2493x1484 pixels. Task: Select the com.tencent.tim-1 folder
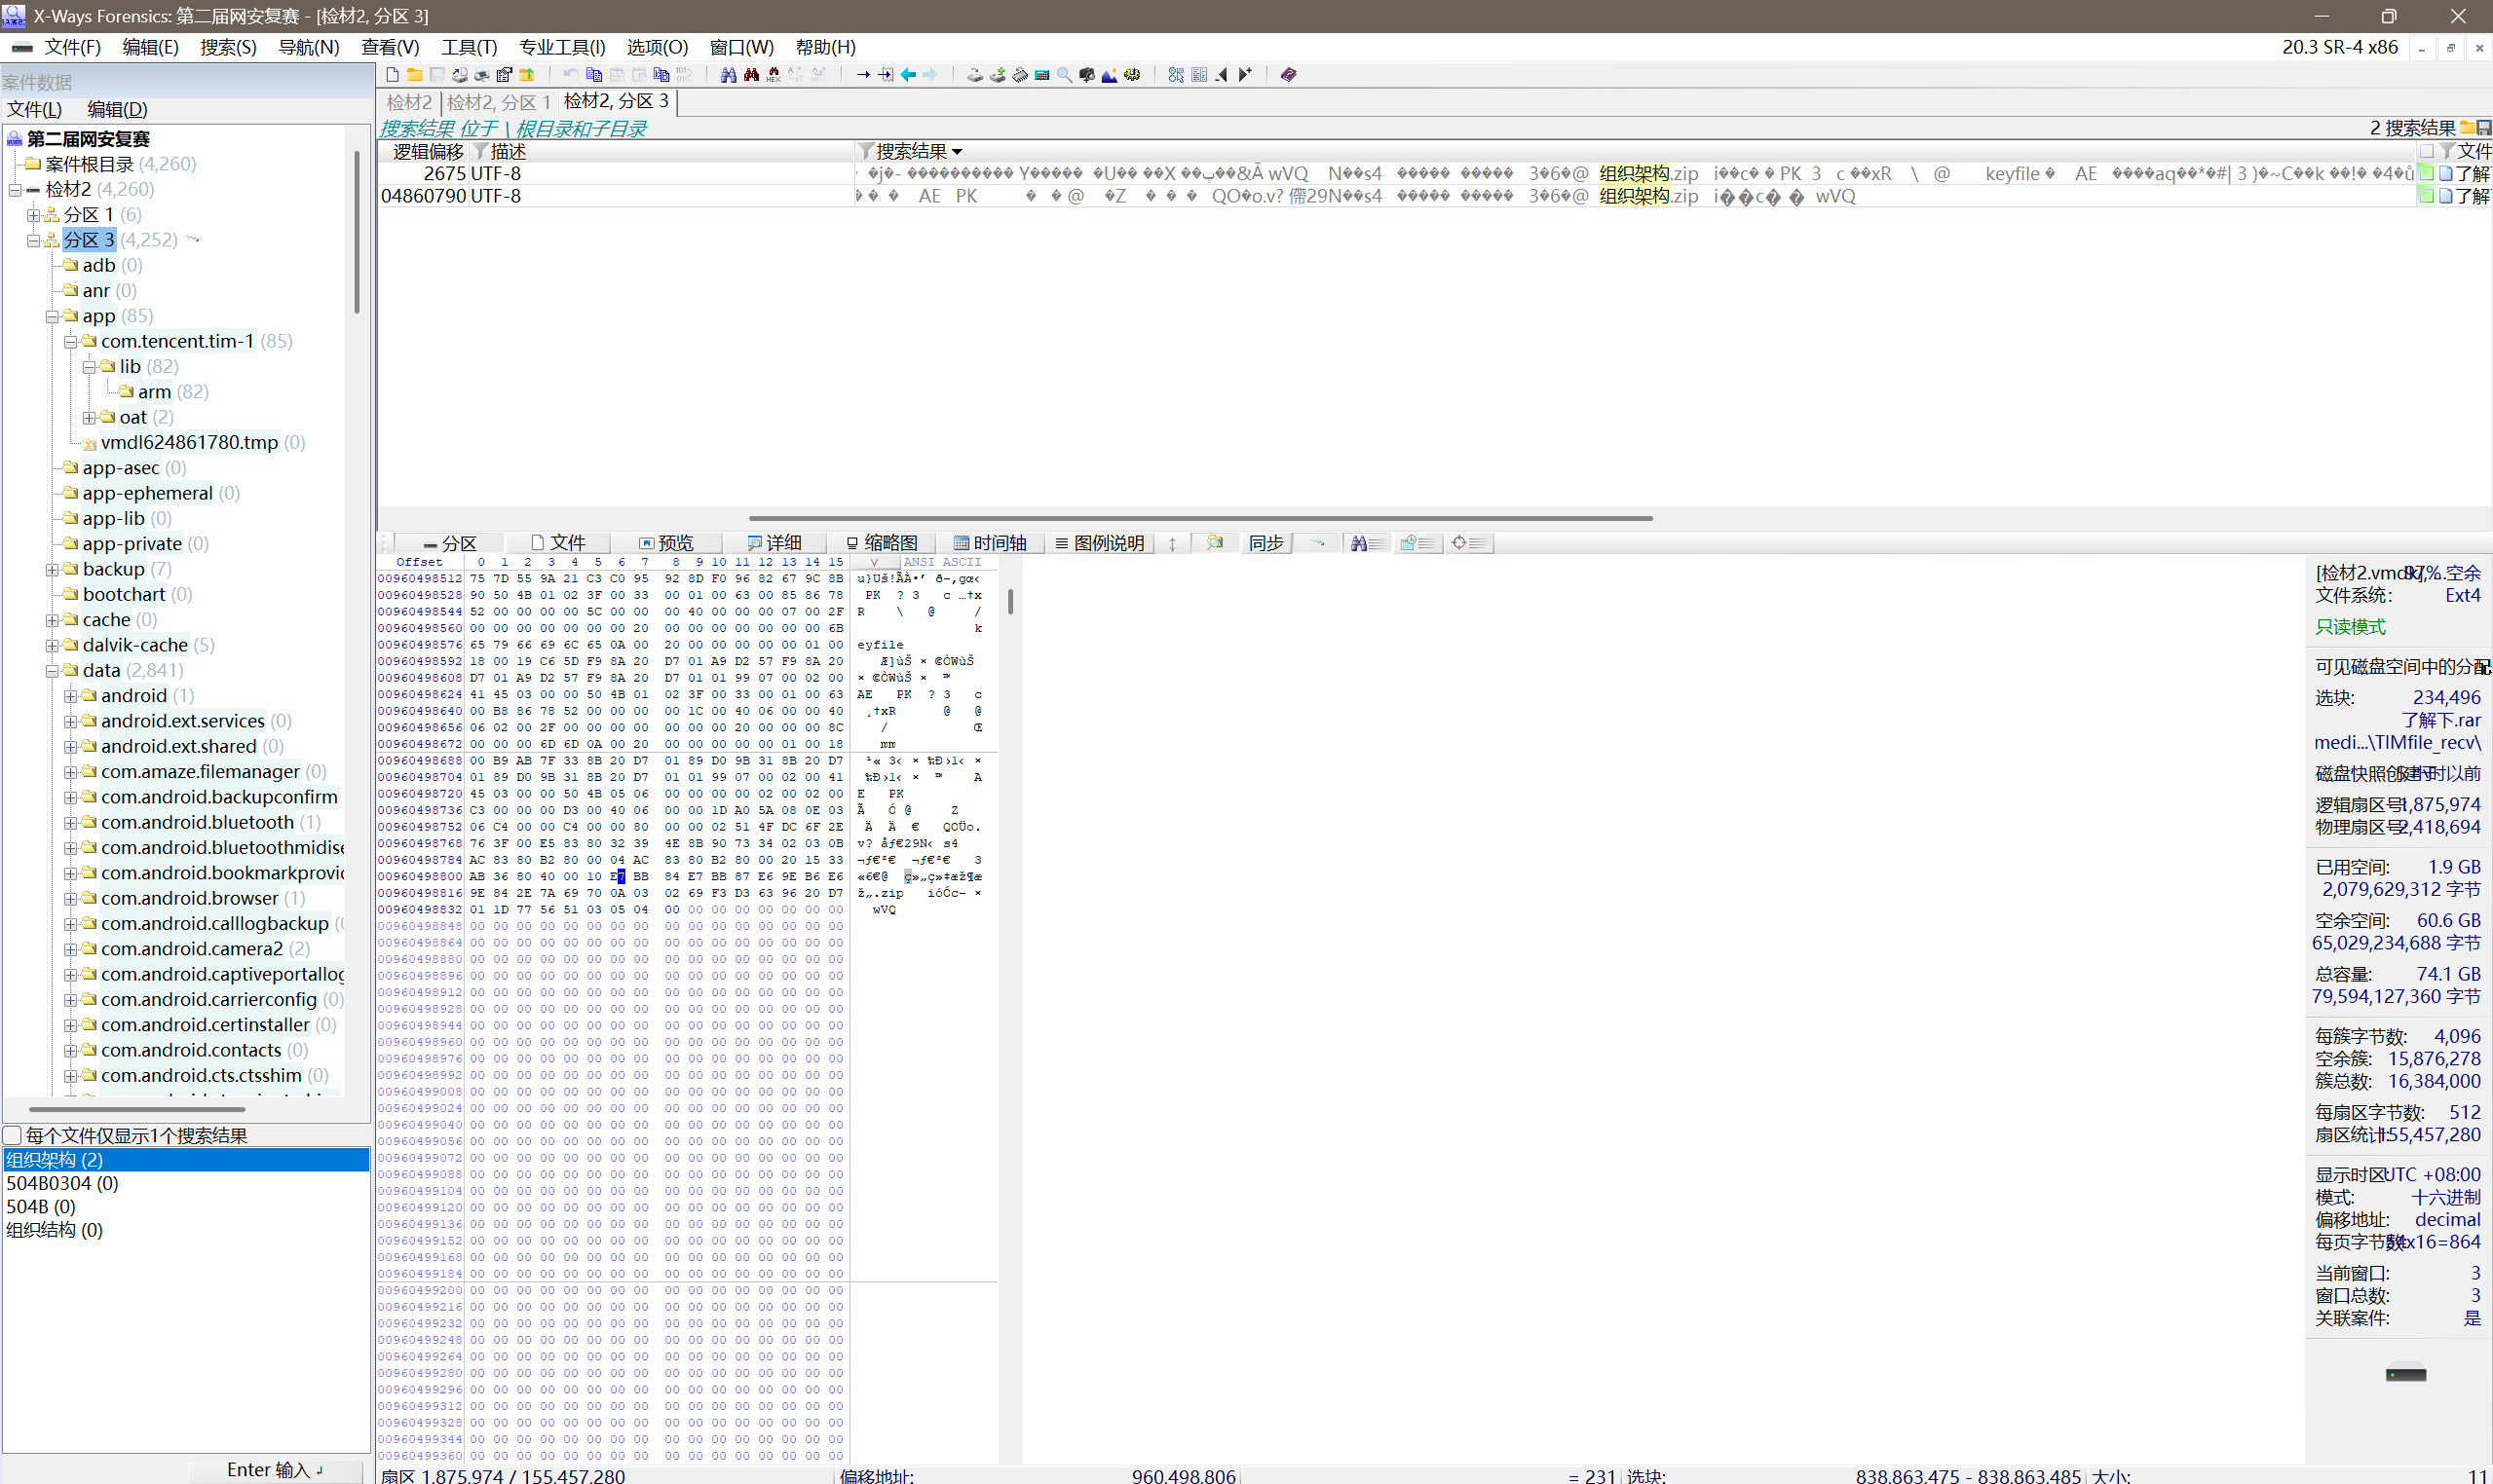pos(177,342)
